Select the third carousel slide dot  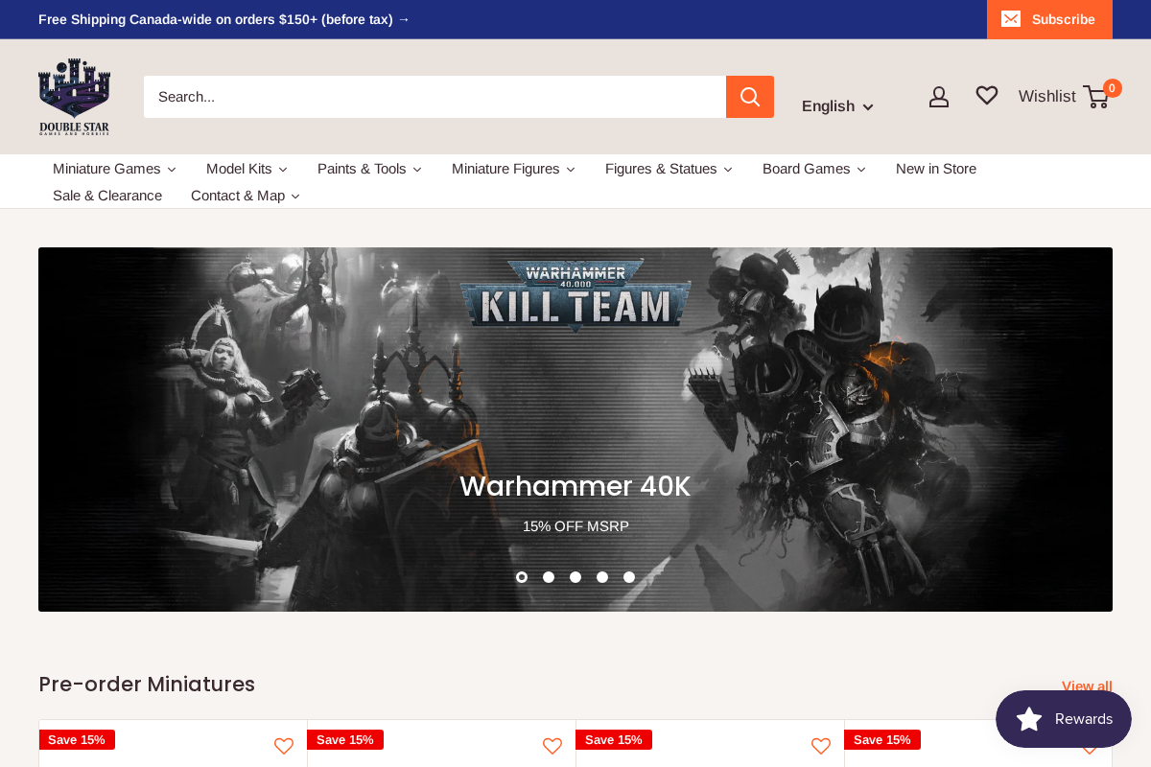click(575, 576)
